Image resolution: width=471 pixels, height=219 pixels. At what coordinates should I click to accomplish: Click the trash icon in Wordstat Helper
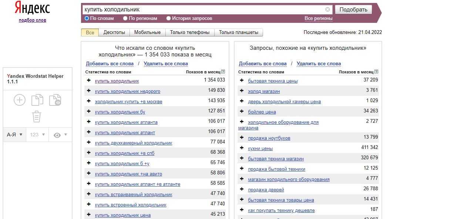click(37, 117)
